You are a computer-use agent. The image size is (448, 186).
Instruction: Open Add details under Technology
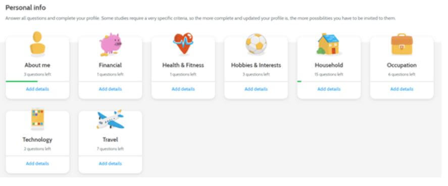pyautogui.click(x=37, y=164)
